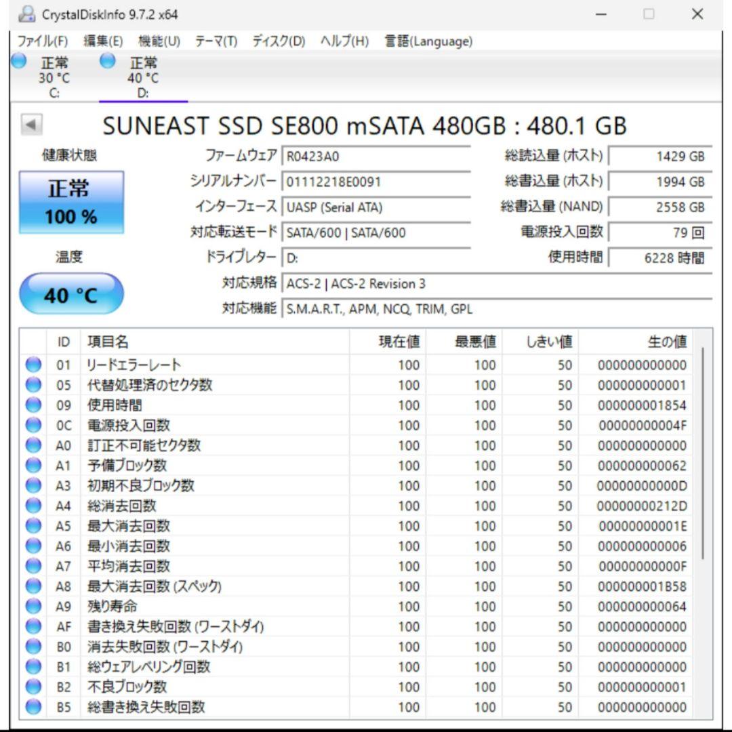732x732 pixels.
Task: Open the 言語(Language) menu
Action: click(x=428, y=41)
